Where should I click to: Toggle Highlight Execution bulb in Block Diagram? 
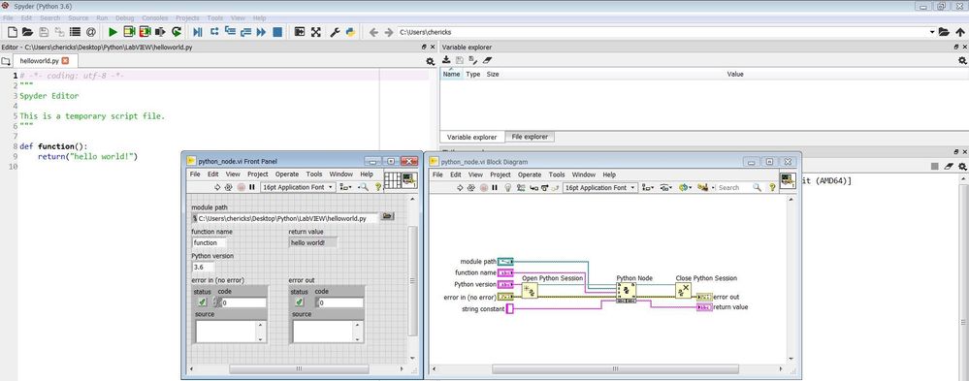pyautogui.click(x=508, y=187)
